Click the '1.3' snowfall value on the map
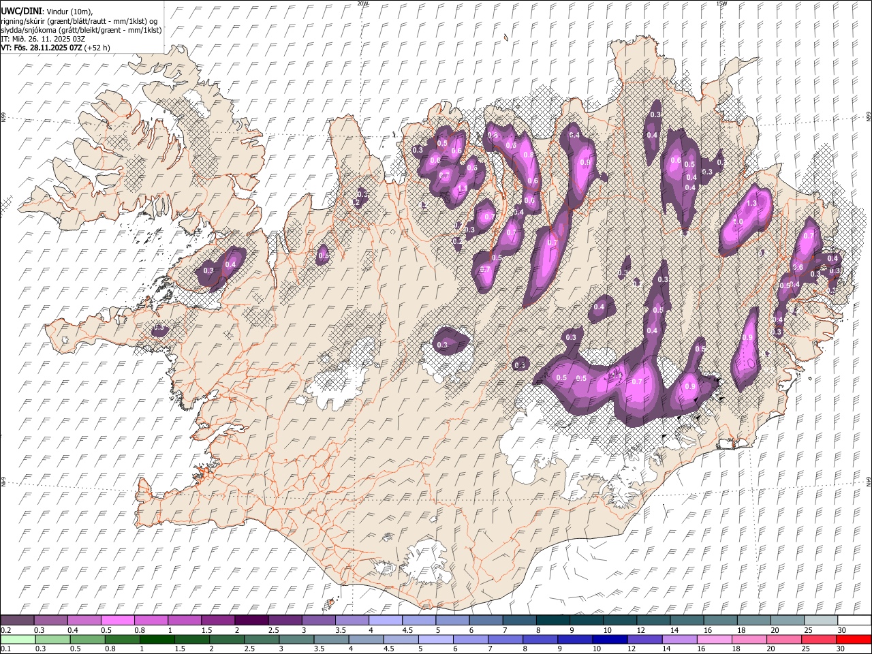Viewport: 872px width, 654px height. [x=752, y=204]
